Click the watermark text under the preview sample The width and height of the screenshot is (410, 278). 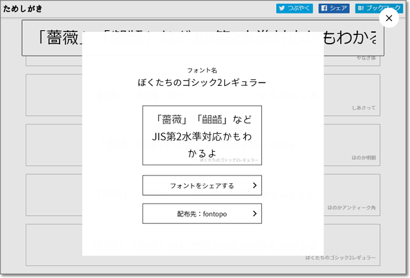pyautogui.click(x=229, y=159)
